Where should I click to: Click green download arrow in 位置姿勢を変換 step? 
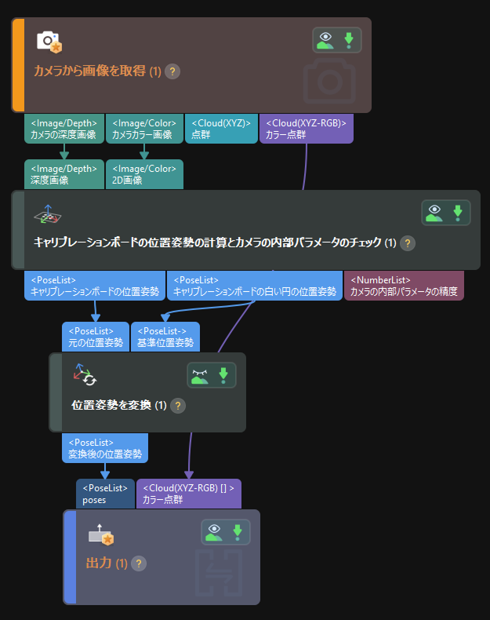tap(223, 375)
